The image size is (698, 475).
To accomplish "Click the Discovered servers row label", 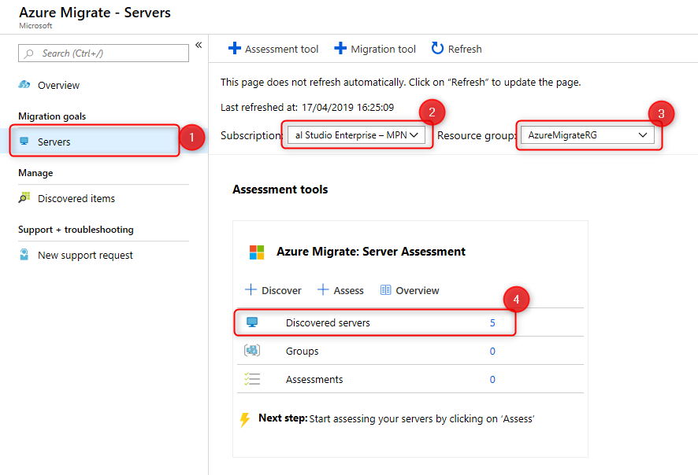I will [x=328, y=323].
